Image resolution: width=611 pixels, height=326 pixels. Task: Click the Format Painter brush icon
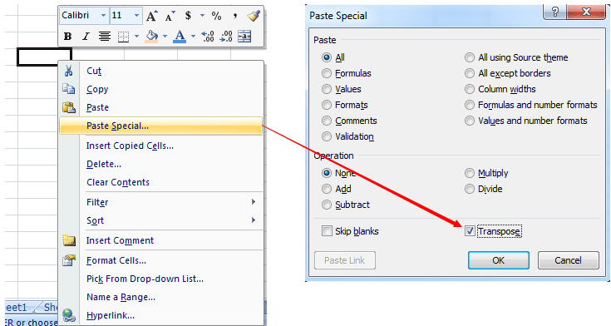click(x=254, y=16)
